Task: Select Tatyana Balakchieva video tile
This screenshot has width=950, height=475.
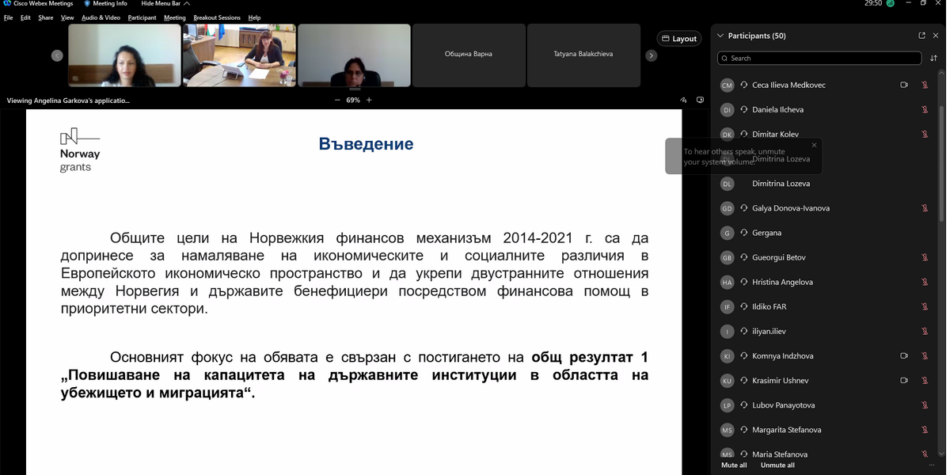Action: pyautogui.click(x=583, y=55)
